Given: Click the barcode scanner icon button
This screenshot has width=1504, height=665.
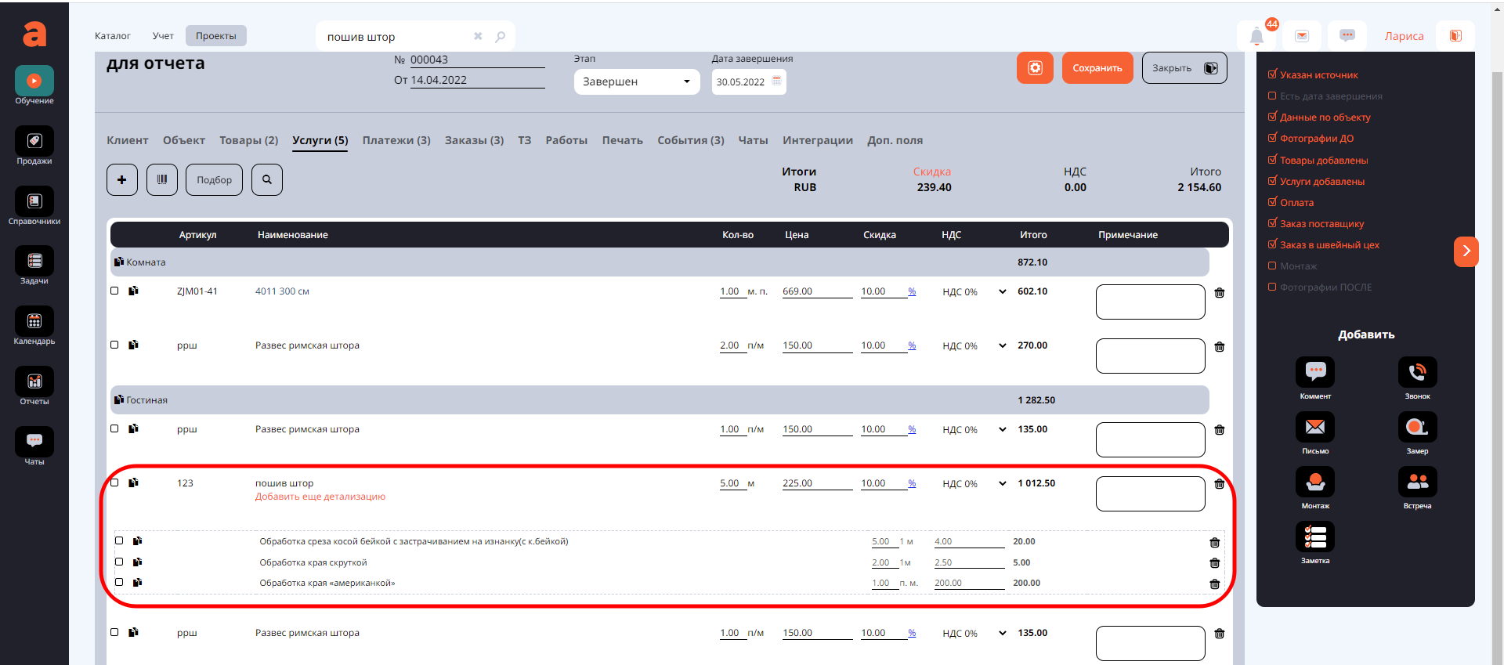Looking at the screenshot, I should [x=161, y=179].
